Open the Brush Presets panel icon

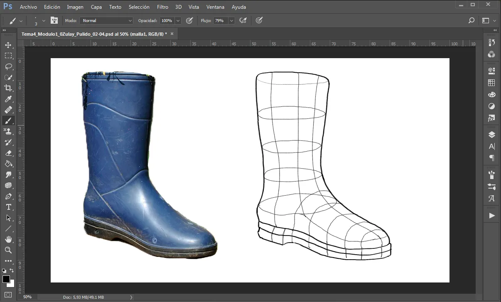coord(492,174)
